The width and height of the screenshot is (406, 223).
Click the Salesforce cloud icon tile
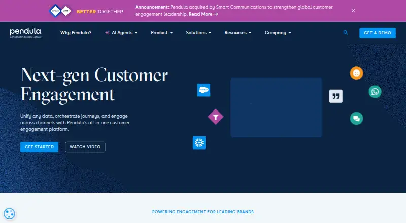click(x=204, y=90)
